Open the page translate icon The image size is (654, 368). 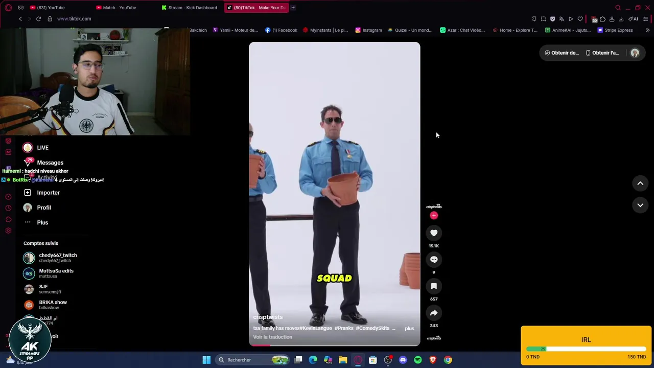(x=562, y=19)
